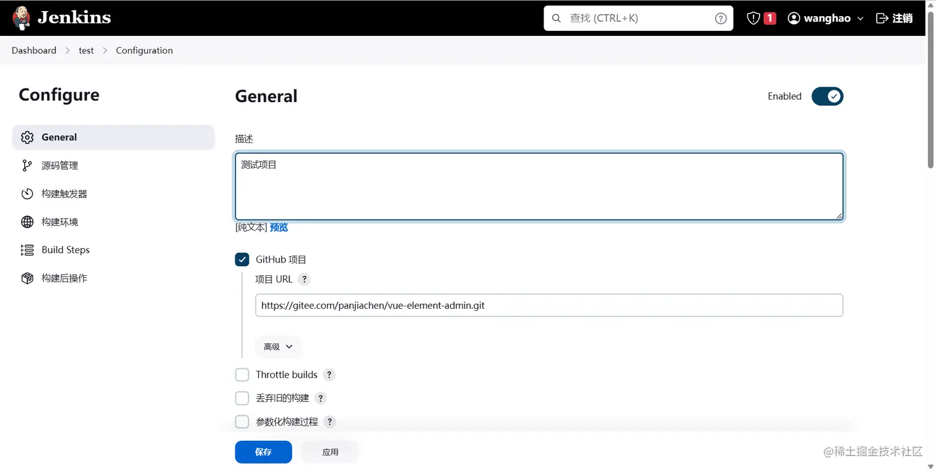Click the Build Steps list icon

[x=27, y=250]
